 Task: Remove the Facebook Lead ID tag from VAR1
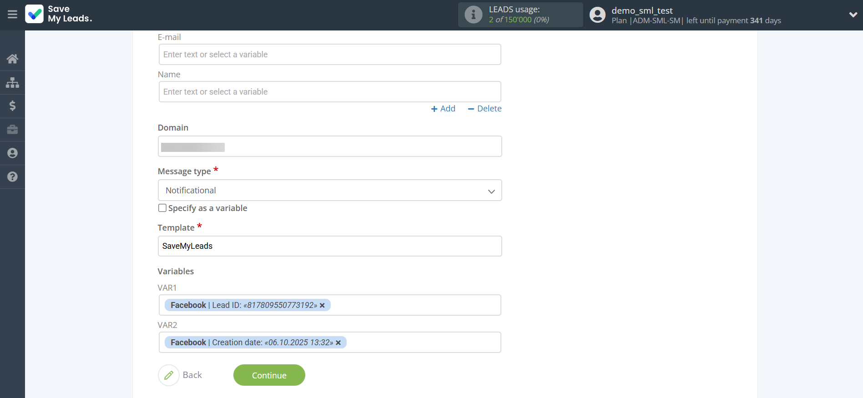tap(322, 305)
